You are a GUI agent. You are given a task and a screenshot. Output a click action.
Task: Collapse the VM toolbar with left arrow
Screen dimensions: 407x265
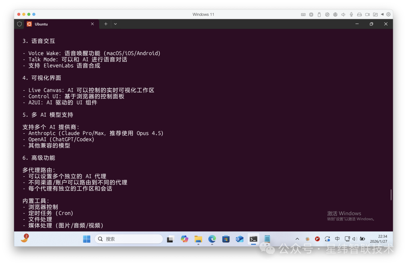pyautogui.click(x=382, y=14)
